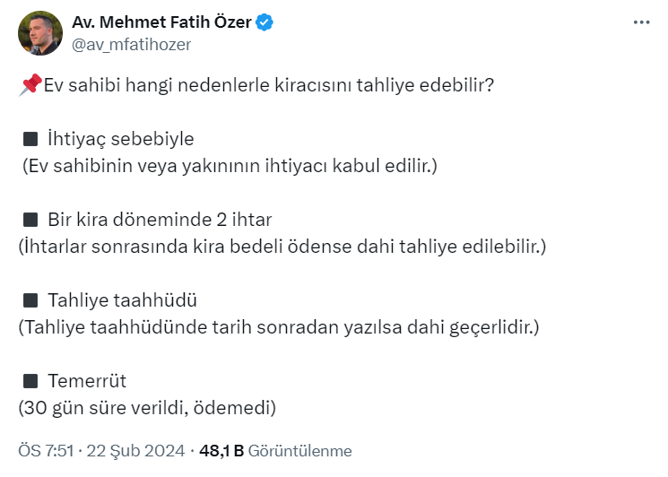Viewport: 668px width, 477px height.
Task: Click the ÖS 7:51 · 22 Şub 2024 timestamp
Action: [x=101, y=450]
